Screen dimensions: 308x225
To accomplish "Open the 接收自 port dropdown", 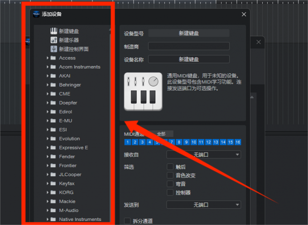I will point(203,155).
